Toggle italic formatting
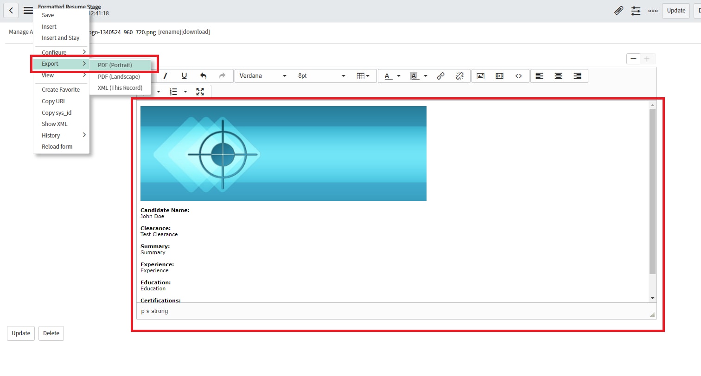Image resolution: width=701 pixels, height=376 pixels. (165, 76)
